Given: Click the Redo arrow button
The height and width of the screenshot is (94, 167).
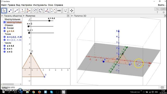Looking at the screenshot, I should tap(164, 9).
